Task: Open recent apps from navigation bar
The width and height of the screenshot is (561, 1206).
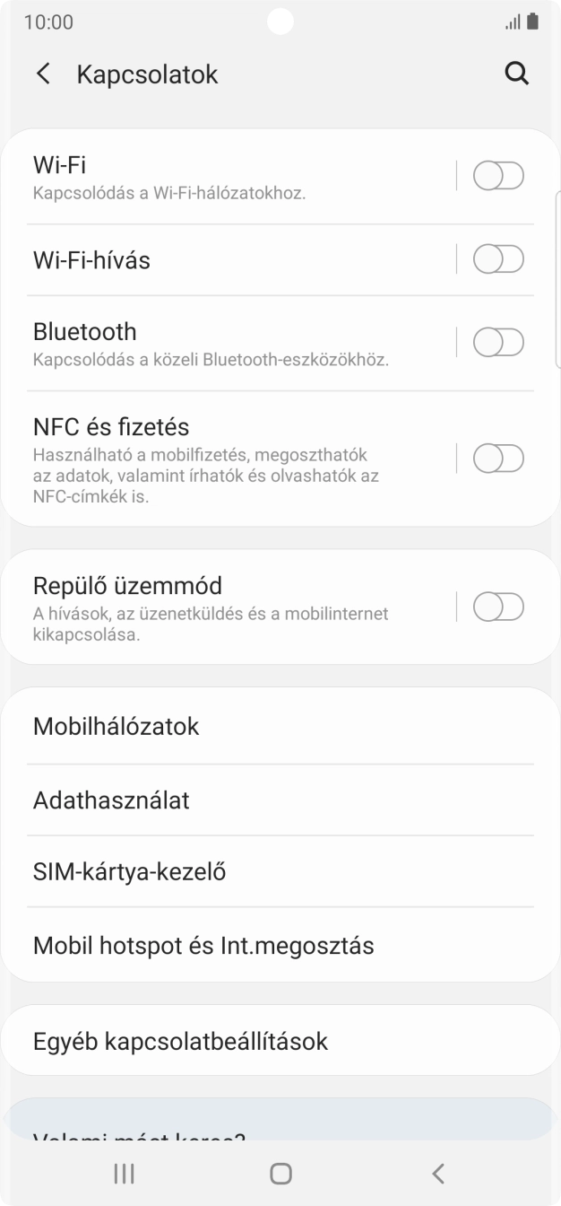Action: click(x=124, y=1173)
